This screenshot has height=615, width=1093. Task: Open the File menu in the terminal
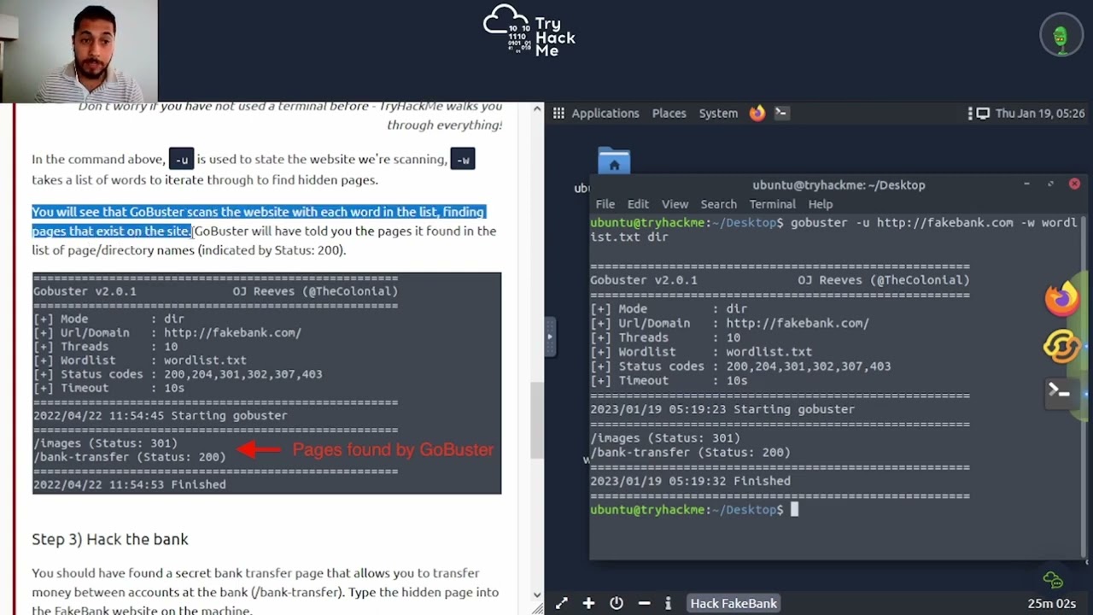[605, 204]
